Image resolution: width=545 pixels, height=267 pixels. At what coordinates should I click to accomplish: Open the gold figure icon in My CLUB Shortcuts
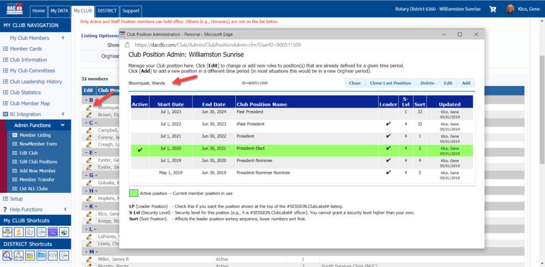point(19,232)
